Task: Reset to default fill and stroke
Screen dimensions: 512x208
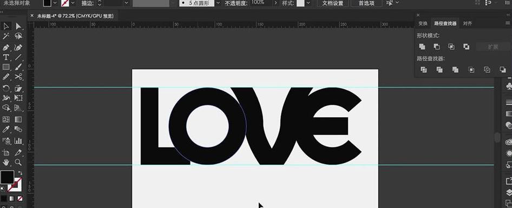Action: pyautogui.click(x=3, y=189)
